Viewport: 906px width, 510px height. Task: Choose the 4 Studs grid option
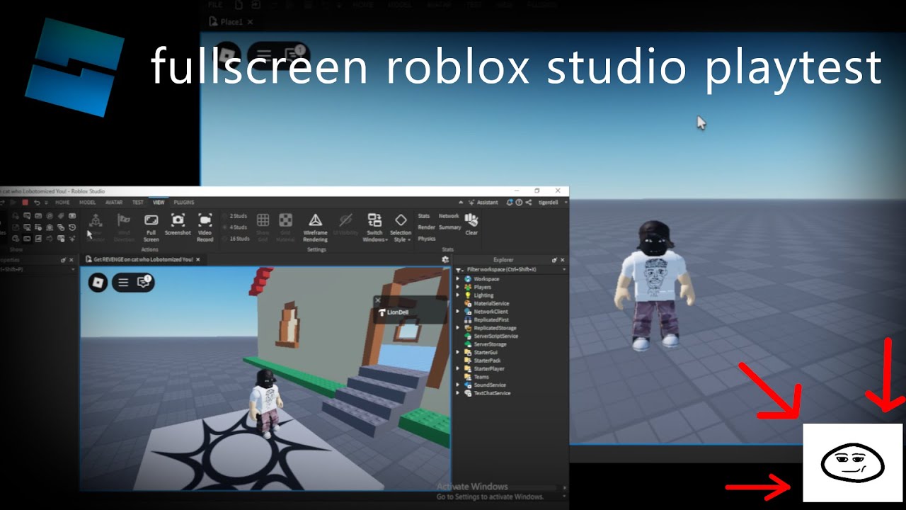(235, 227)
